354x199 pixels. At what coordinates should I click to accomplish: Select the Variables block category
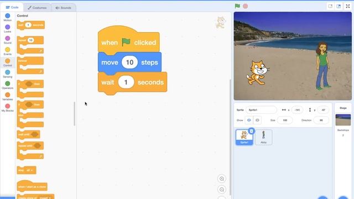coord(7,96)
